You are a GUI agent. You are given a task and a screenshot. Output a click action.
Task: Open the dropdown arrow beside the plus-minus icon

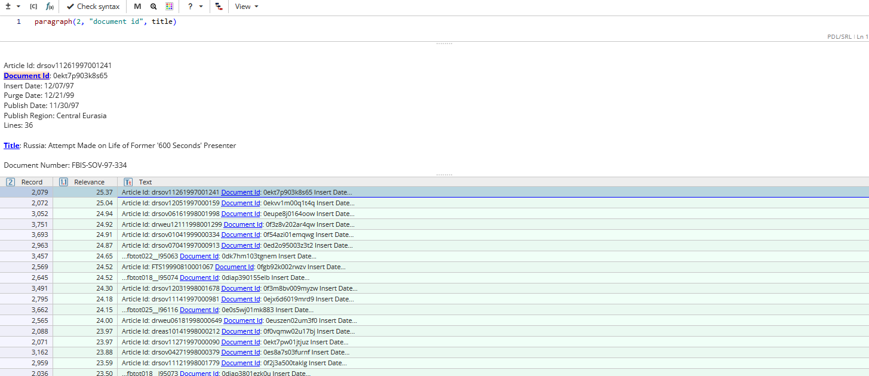pos(19,7)
